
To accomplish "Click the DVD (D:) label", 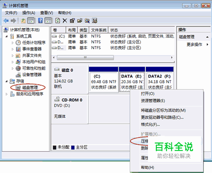I will click(x=62, y=106).
